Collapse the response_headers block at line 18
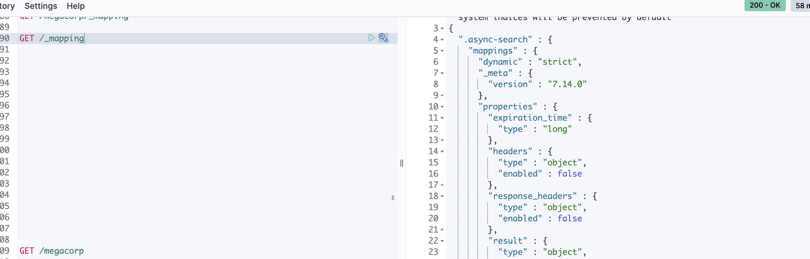This screenshot has height=259, width=810. [442, 196]
